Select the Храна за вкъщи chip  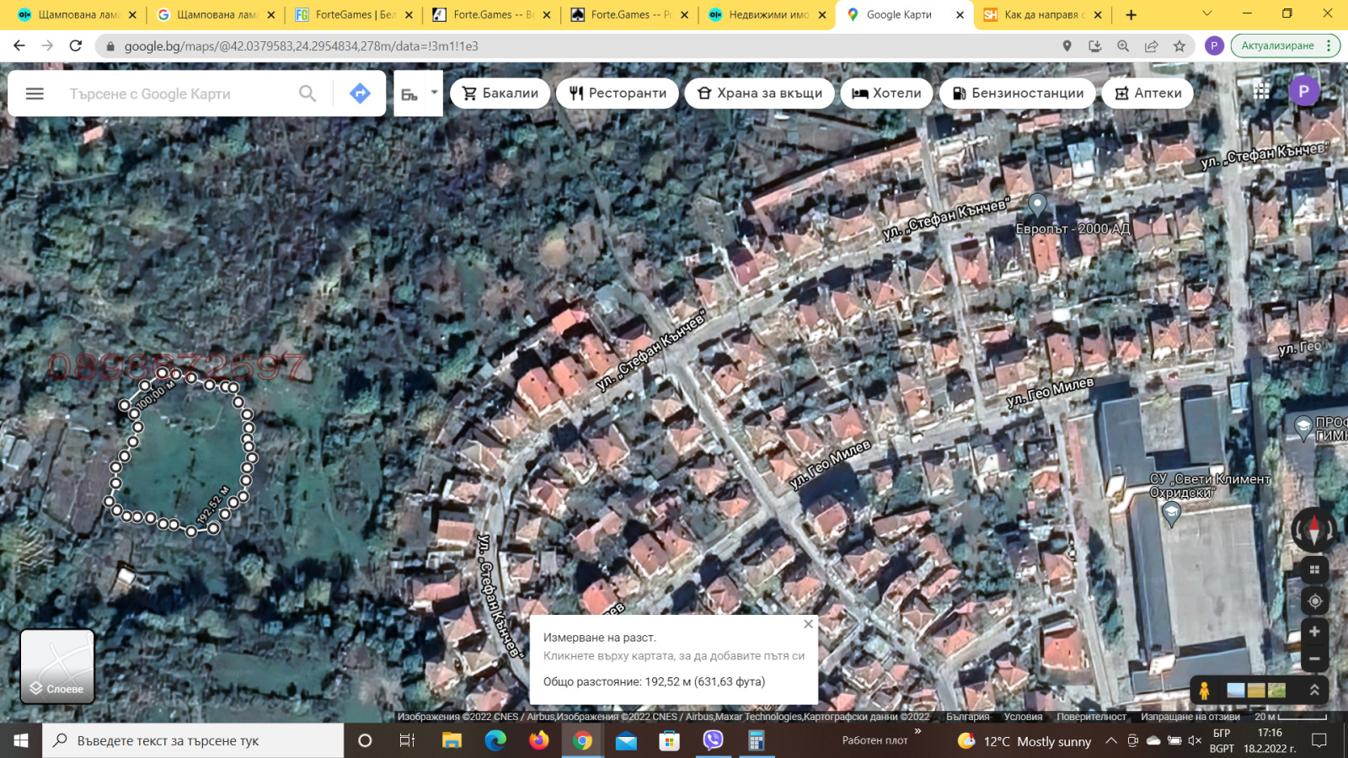point(760,93)
